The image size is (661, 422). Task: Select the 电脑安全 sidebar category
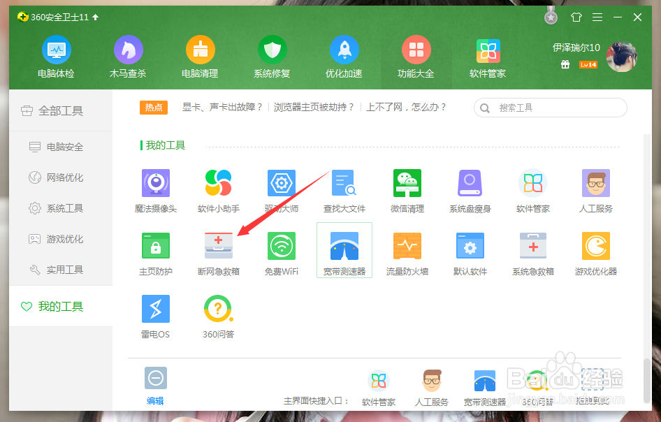(61, 147)
